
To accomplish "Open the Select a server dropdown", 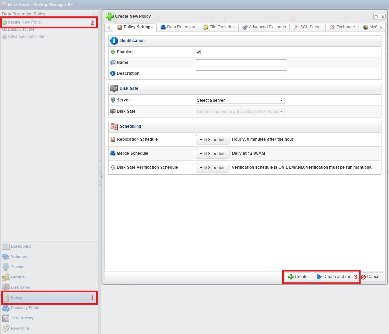I will click(x=240, y=100).
